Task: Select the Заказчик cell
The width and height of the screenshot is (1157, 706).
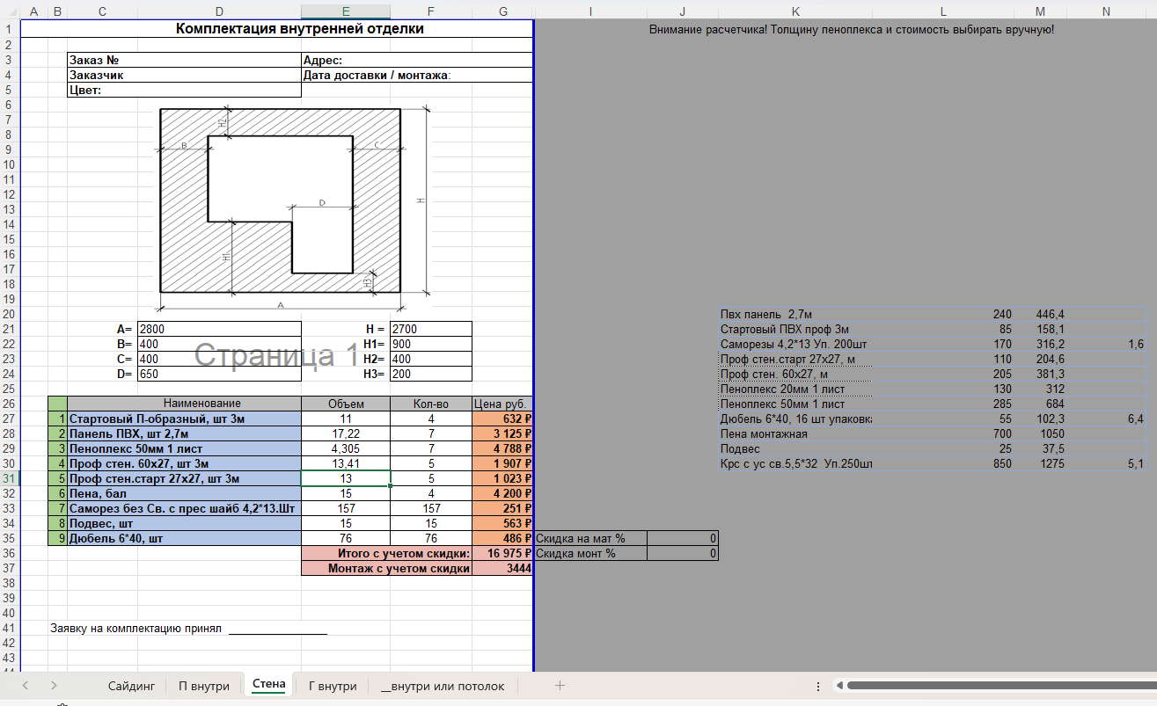Action: (184, 75)
